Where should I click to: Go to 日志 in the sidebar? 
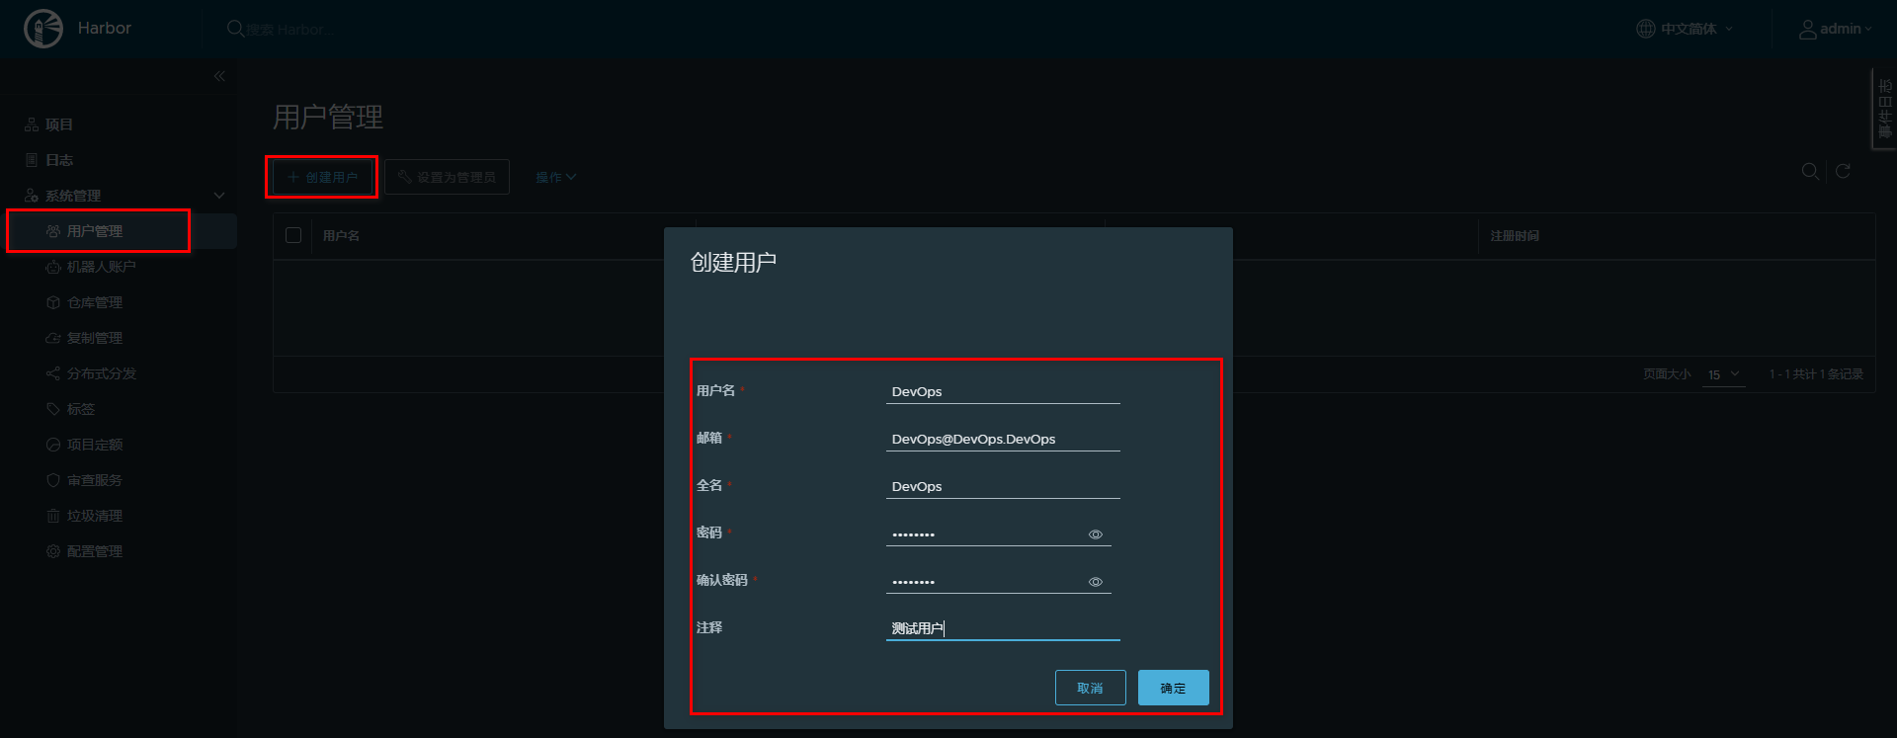click(x=59, y=160)
